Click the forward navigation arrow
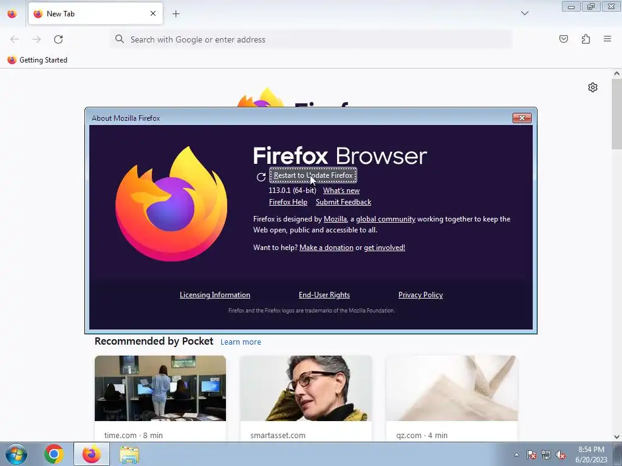The height and width of the screenshot is (466, 622). point(36,39)
